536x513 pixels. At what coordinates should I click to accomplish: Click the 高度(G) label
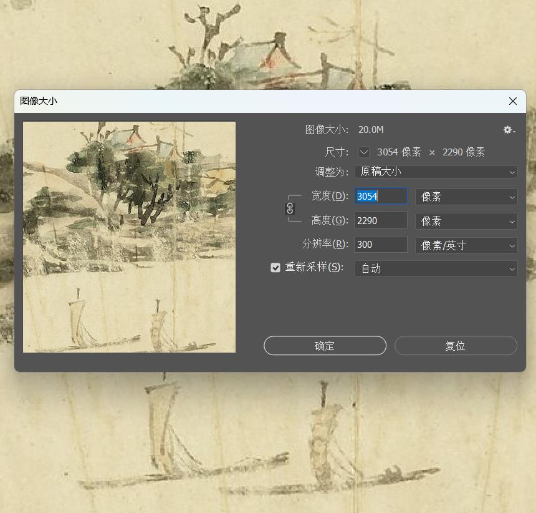330,220
